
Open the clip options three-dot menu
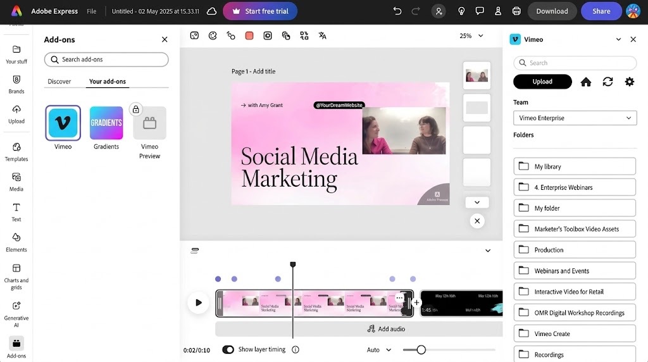(399, 297)
